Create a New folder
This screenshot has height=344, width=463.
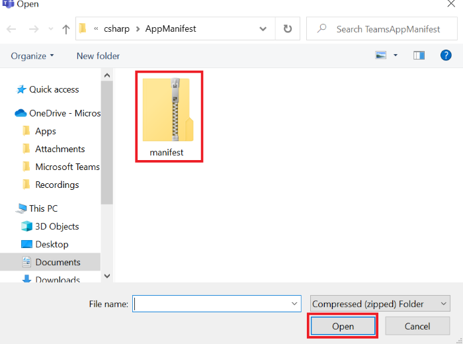tap(98, 56)
